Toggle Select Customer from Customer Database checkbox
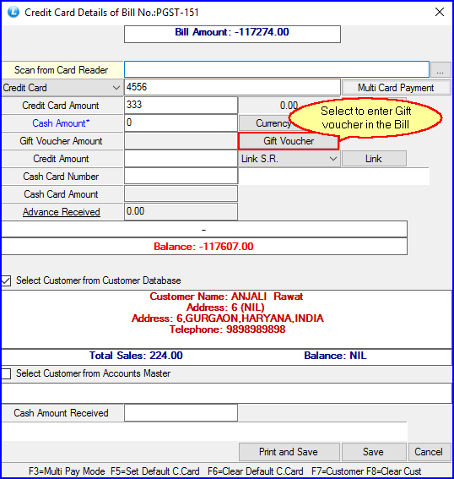The height and width of the screenshot is (479, 454). (6, 280)
